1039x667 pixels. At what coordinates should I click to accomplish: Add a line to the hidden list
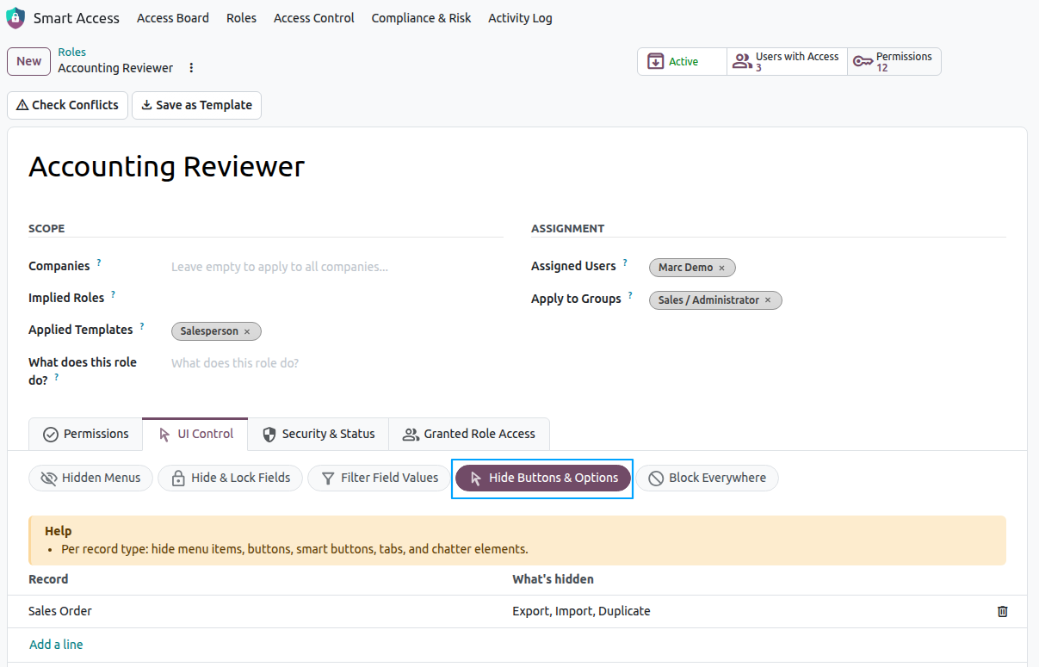(x=56, y=645)
